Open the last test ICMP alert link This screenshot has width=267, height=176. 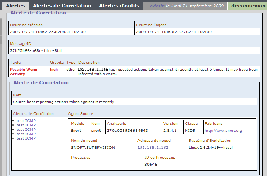point(26,138)
